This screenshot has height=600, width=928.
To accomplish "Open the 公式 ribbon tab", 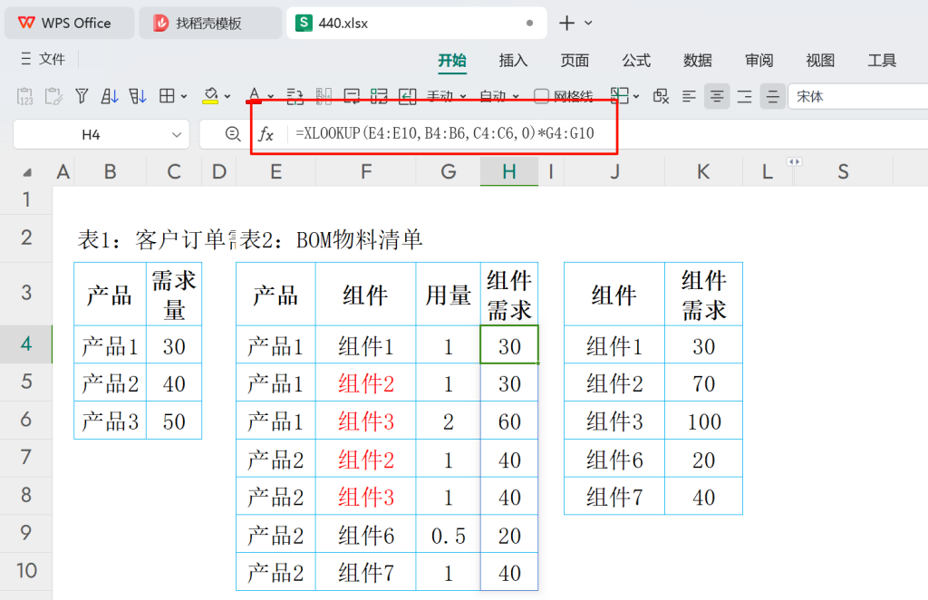I will pos(636,60).
